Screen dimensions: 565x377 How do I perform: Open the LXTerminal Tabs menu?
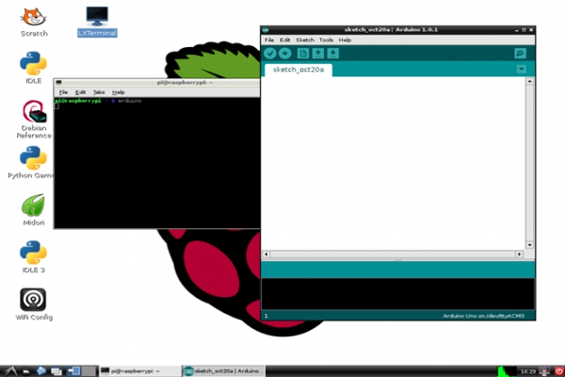point(99,92)
